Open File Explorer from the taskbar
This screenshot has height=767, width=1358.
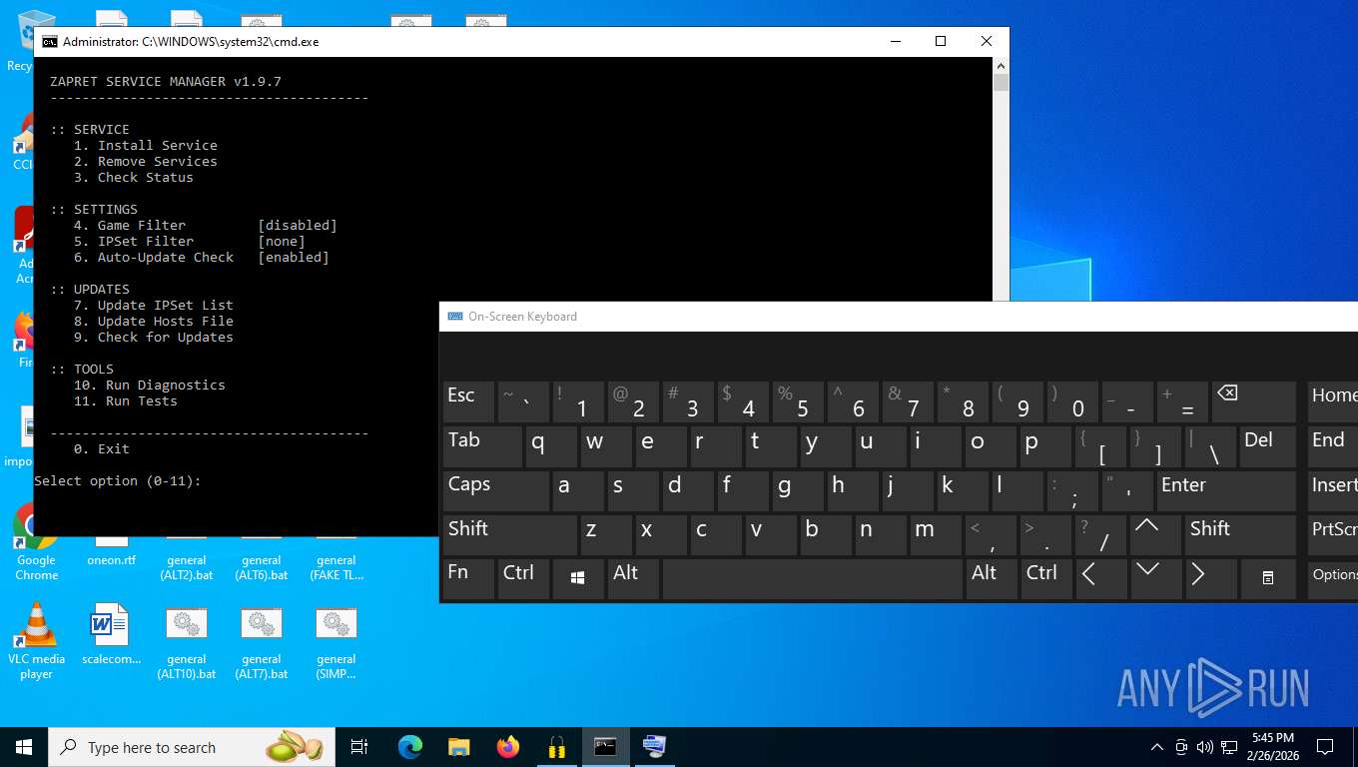458,747
